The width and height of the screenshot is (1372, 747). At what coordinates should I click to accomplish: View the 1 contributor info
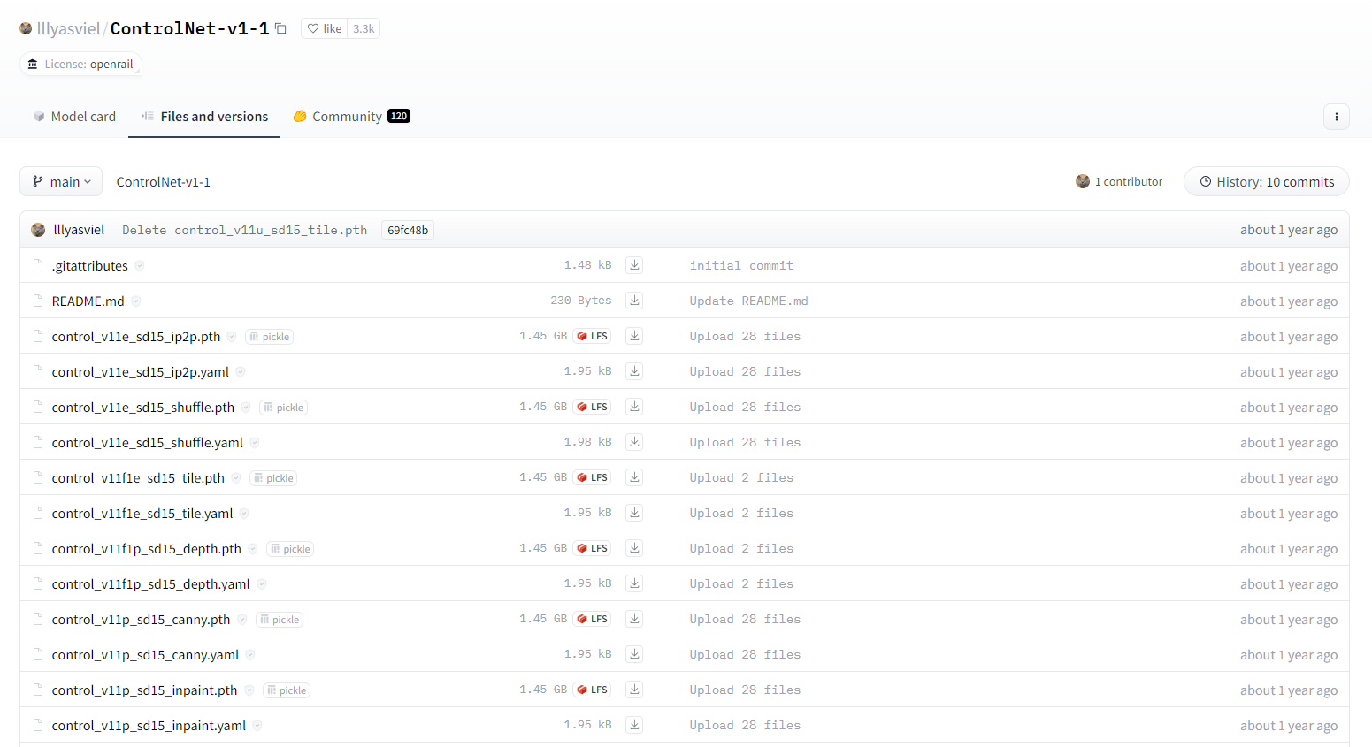coord(1119,181)
